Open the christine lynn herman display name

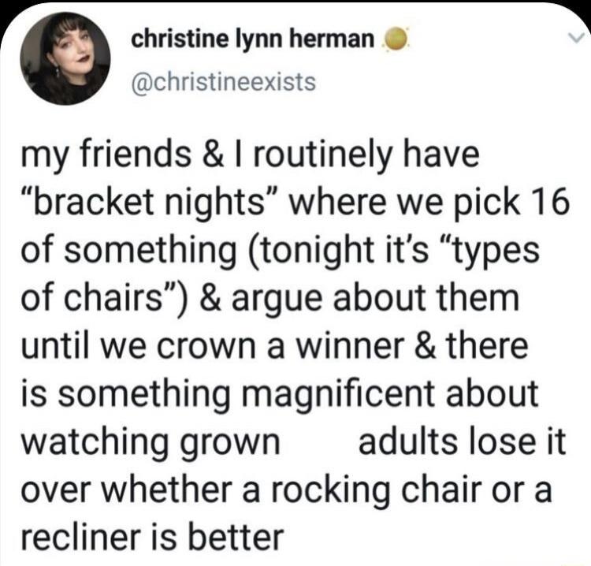pos(252,39)
